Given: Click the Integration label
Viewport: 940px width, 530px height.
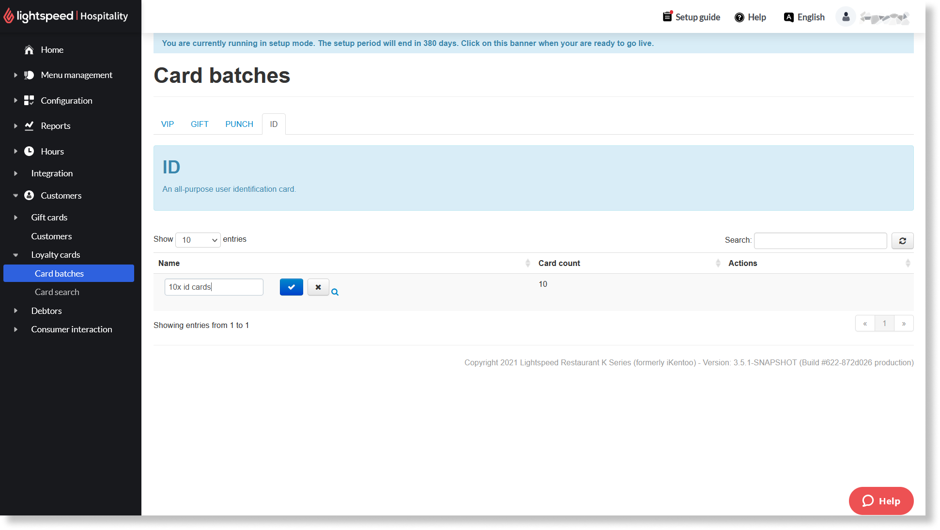Looking at the screenshot, I should click(x=52, y=173).
